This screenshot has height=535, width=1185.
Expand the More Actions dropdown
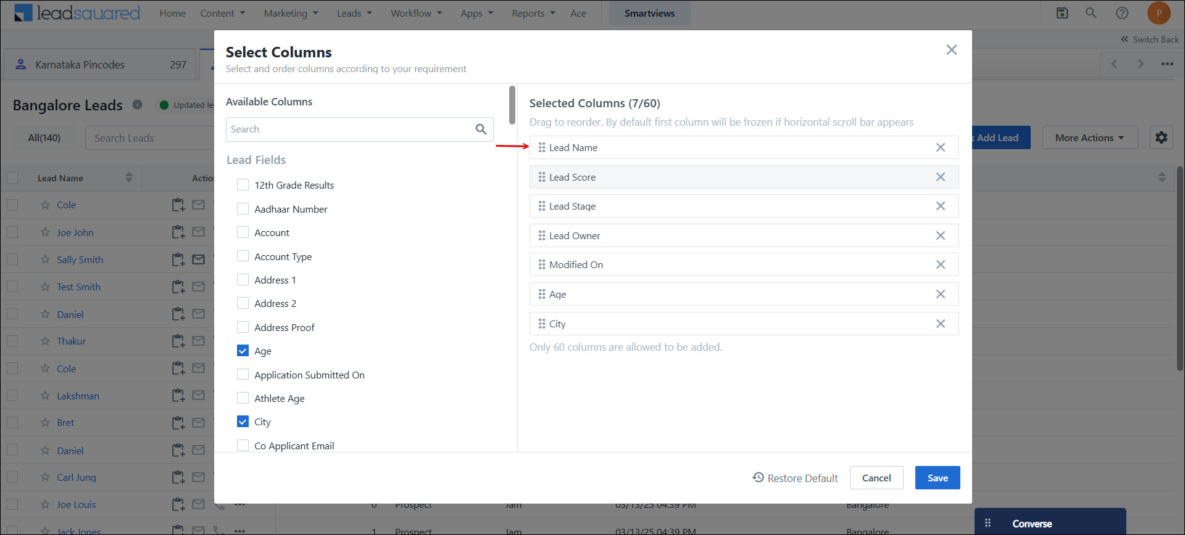(1089, 137)
